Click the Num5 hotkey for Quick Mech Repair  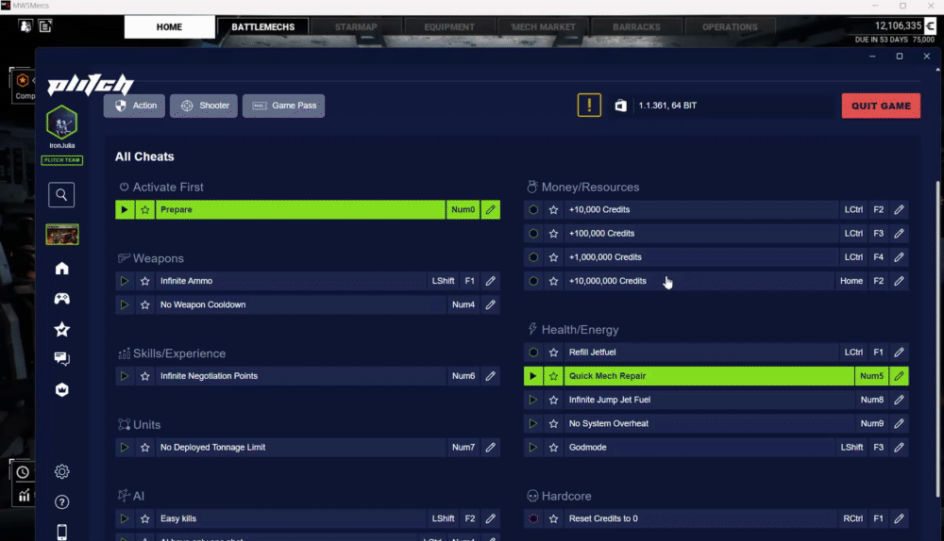(871, 376)
